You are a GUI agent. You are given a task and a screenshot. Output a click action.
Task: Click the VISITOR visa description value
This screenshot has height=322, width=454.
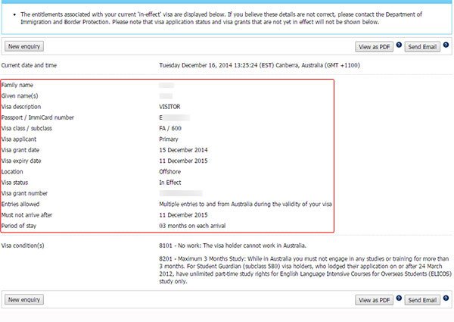point(169,107)
